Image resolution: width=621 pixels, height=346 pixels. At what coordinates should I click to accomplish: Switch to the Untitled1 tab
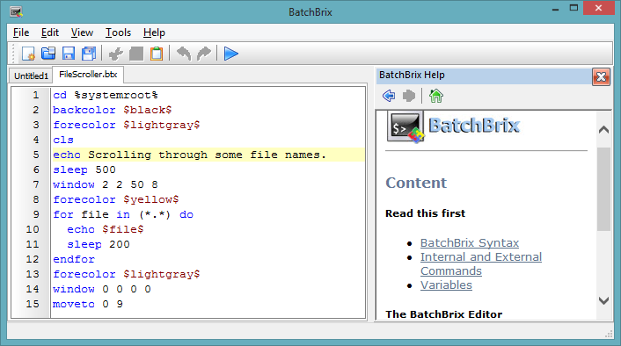pyautogui.click(x=31, y=76)
